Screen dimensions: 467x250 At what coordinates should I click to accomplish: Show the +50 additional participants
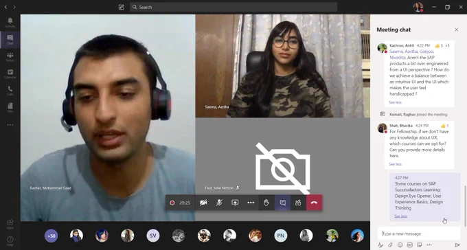tap(52, 236)
